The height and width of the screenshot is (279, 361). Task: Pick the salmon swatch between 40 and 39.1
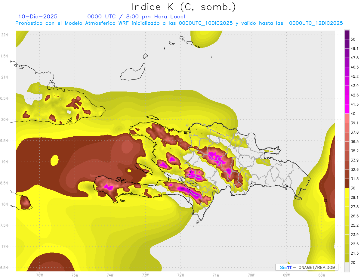(x=347, y=118)
